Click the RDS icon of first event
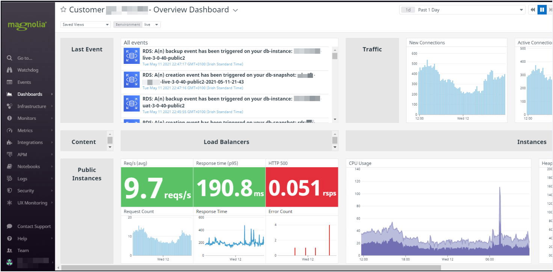This screenshot has width=553, height=272. [131, 56]
